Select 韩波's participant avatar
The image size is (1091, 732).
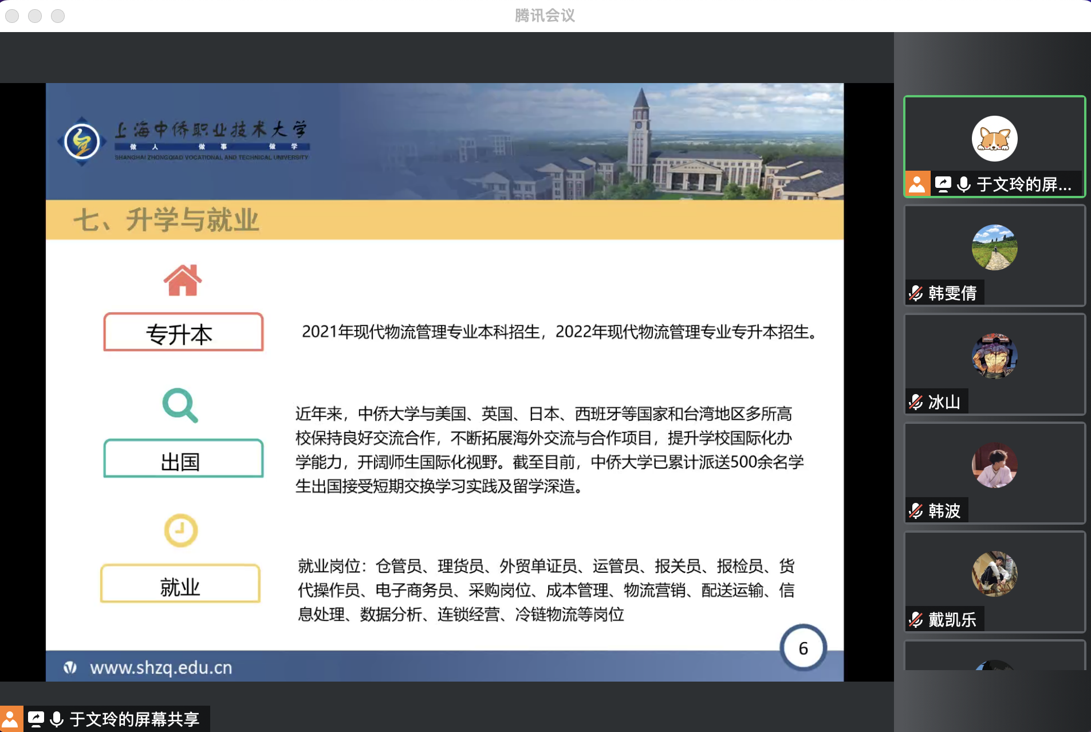[994, 465]
